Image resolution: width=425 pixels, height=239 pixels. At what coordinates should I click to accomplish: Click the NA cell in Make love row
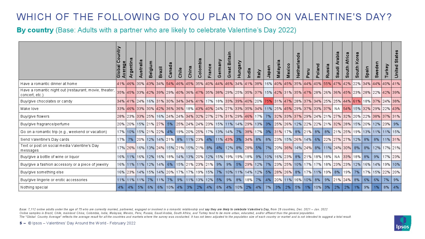[x=337, y=109]
